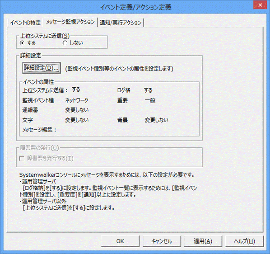Click the 重要 attribute label

122,100
